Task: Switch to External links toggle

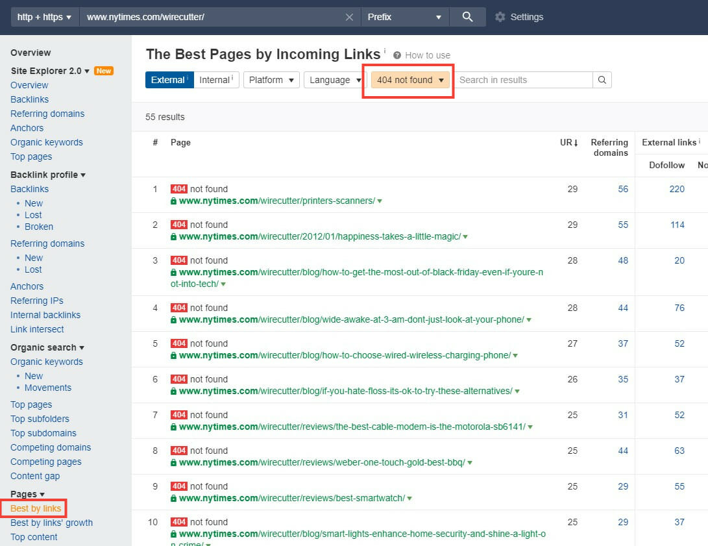Action: (x=169, y=80)
